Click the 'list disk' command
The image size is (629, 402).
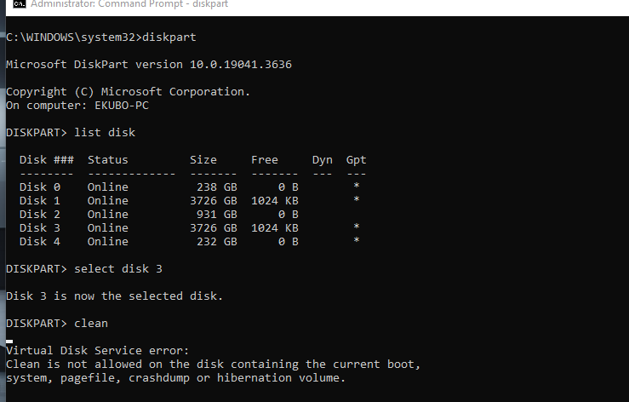pos(105,133)
